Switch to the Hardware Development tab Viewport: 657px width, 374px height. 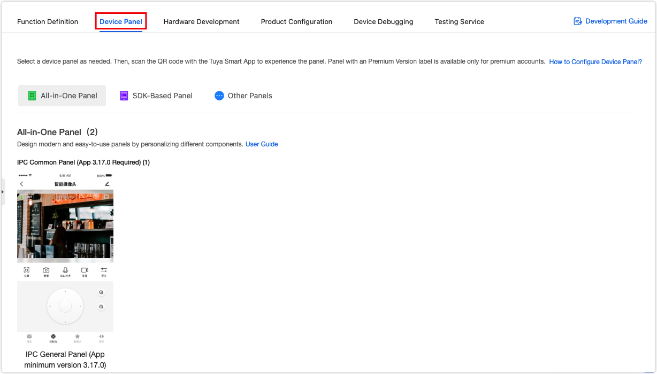point(201,22)
